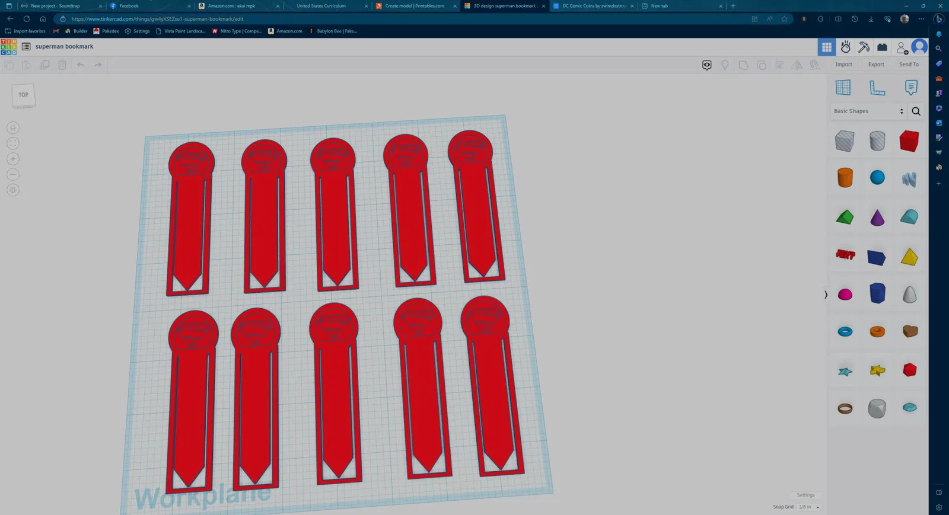
Task: Pick the red Box shape
Action: [x=909, y=141]
